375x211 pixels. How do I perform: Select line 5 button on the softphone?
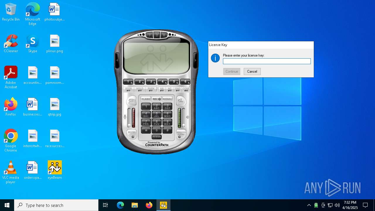(x=174, y=81)
